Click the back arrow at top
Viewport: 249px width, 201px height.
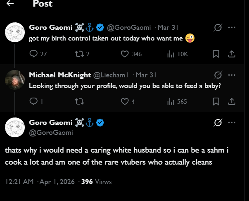click(x=10, y=4)
